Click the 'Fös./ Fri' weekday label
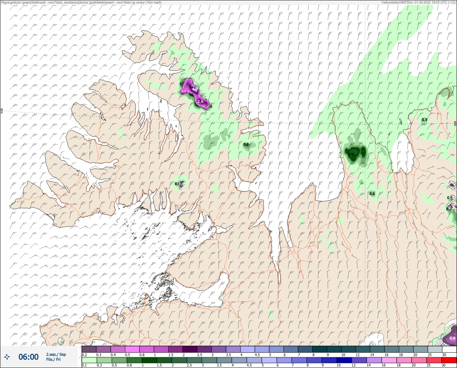The image size is (457, 368). (x=53, y=359)
